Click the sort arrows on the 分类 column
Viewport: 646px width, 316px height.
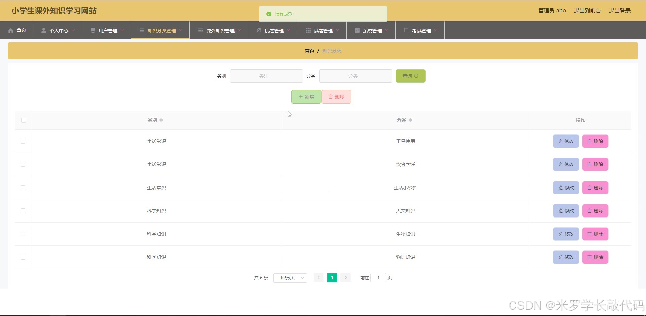410,120
